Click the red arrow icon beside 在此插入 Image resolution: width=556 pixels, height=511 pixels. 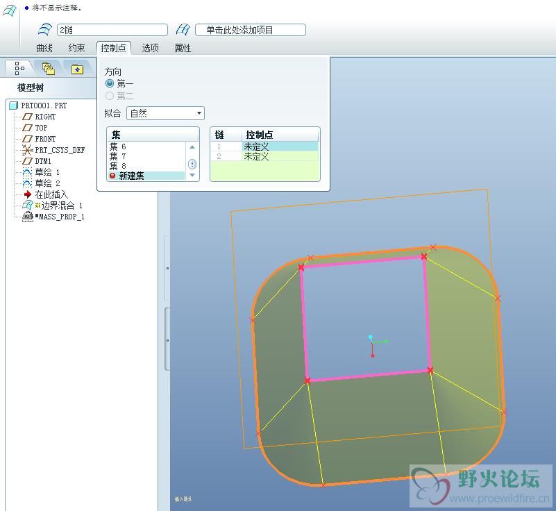coord(28,194)
